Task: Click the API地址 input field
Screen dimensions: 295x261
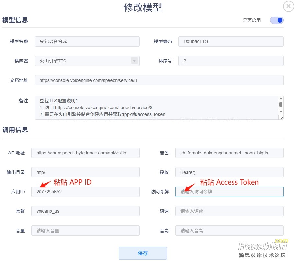Action: (85, 153)
